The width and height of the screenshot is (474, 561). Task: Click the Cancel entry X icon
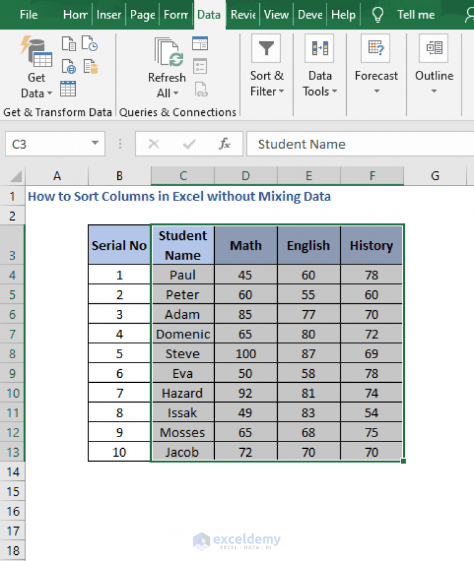154,144
